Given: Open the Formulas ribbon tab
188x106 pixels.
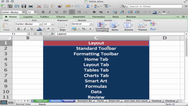Looking at the screenshot, I should click(99, 17).
